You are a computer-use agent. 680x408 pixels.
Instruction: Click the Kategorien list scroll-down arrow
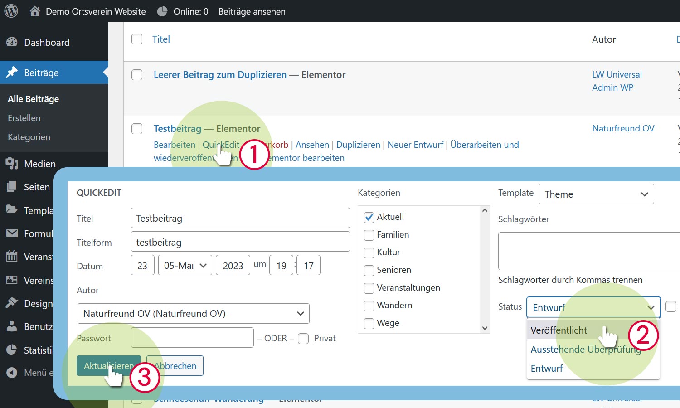[x=485, y=328]
